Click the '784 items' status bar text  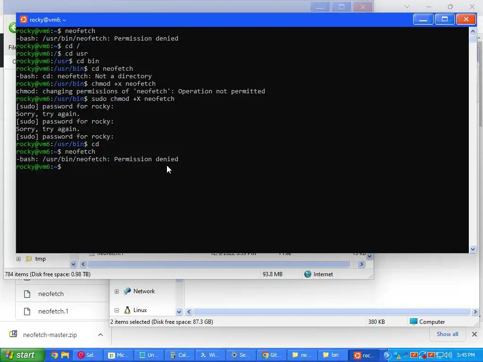(x=48, y=274)
